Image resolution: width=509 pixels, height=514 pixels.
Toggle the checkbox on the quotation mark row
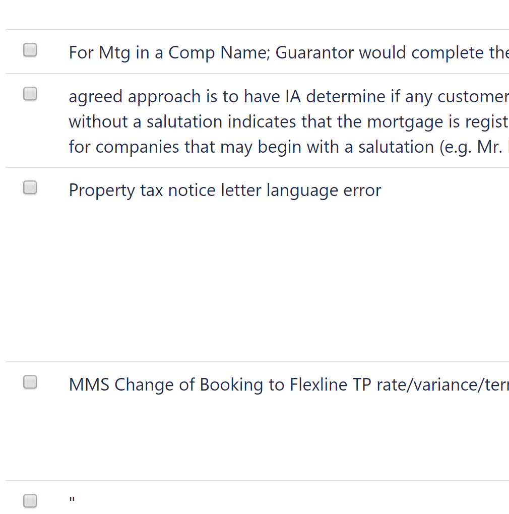tap(30, 501)
